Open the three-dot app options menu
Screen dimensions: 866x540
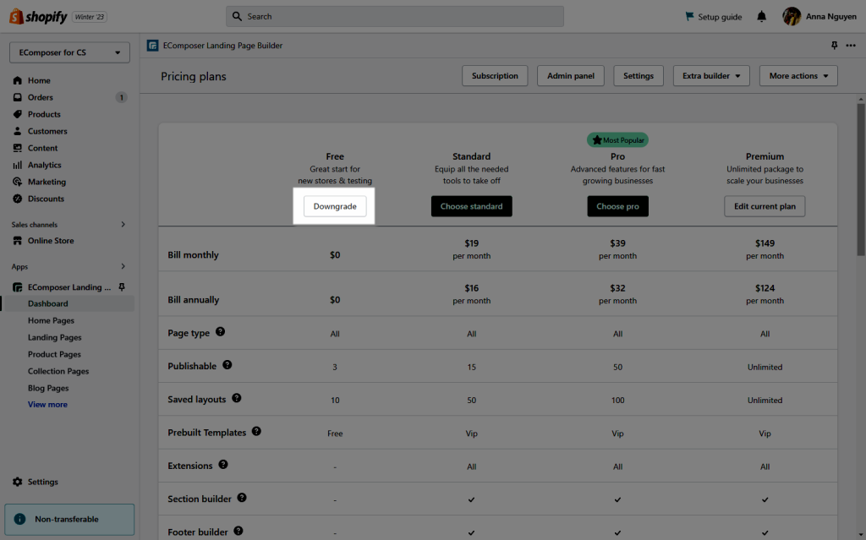click(851, 46)
